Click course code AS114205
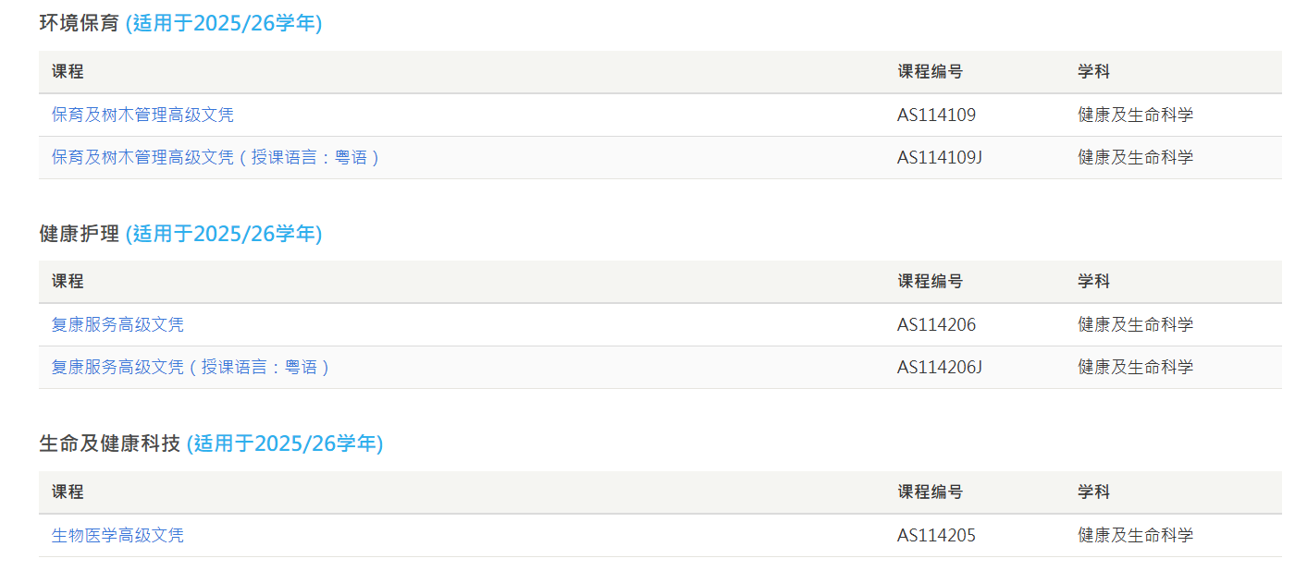 click(936, 535)
